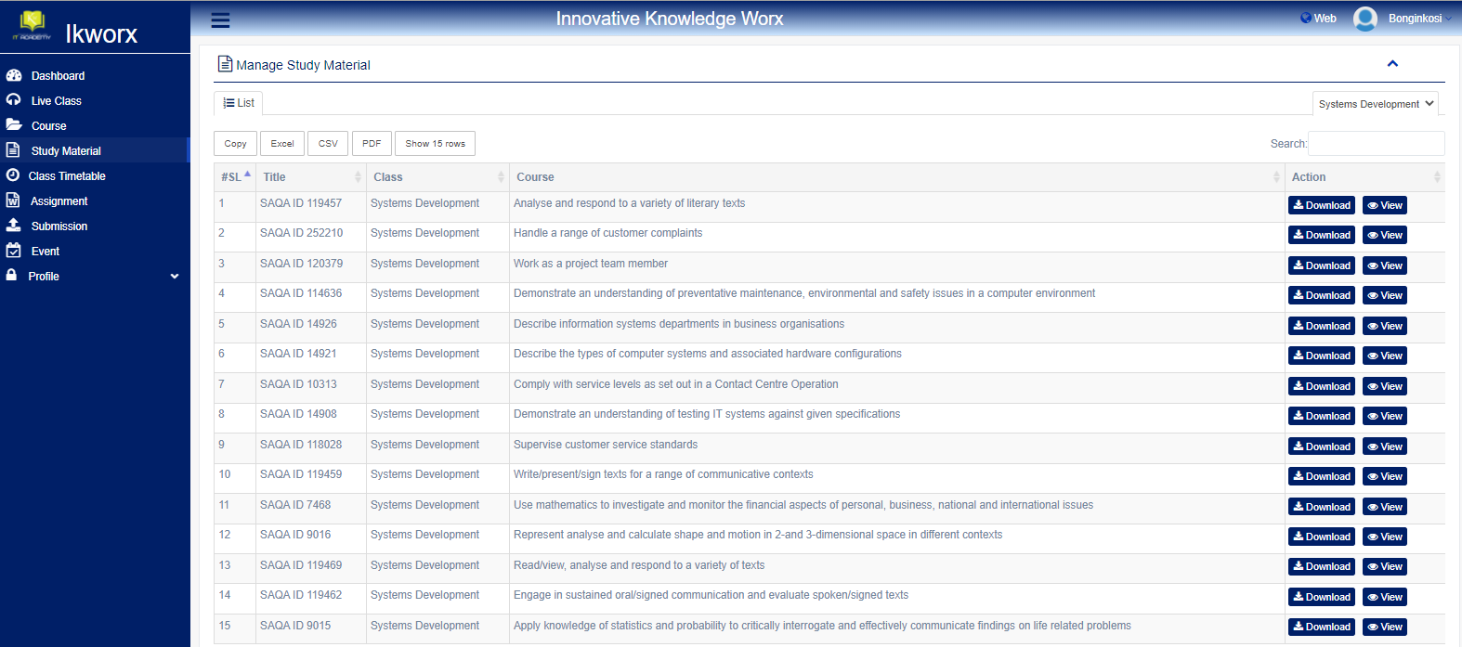Select the List tab
Screen dimensions: 1462x647
[239, 103]
